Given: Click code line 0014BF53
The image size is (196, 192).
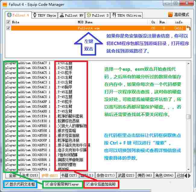Looking at the screenshot, I should pos(48,145).
